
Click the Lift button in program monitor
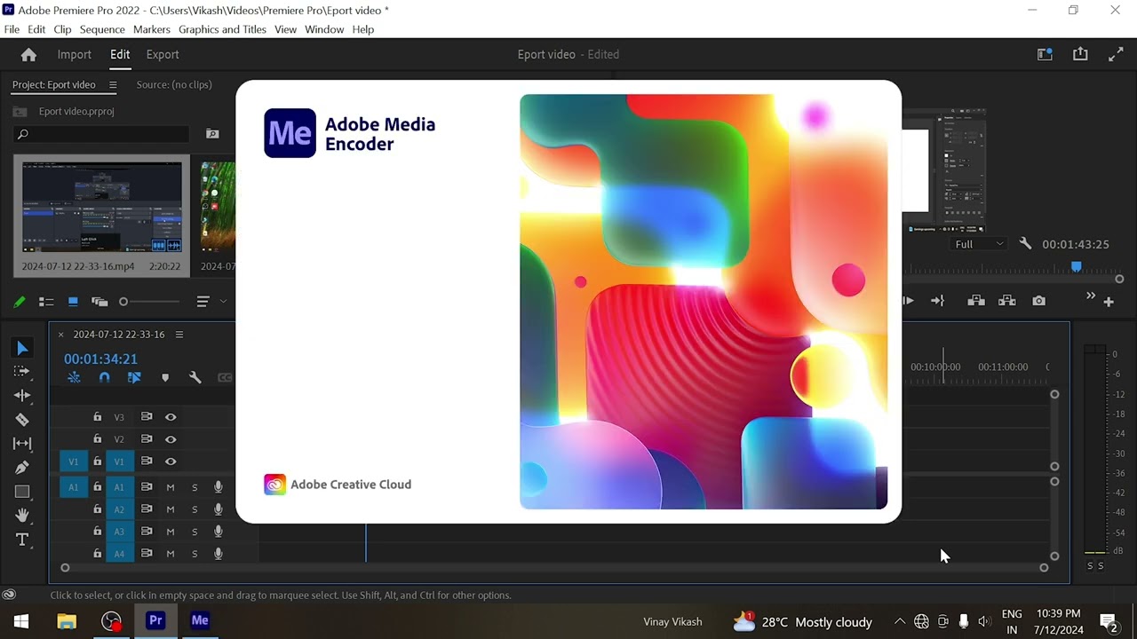pos(976,301)
